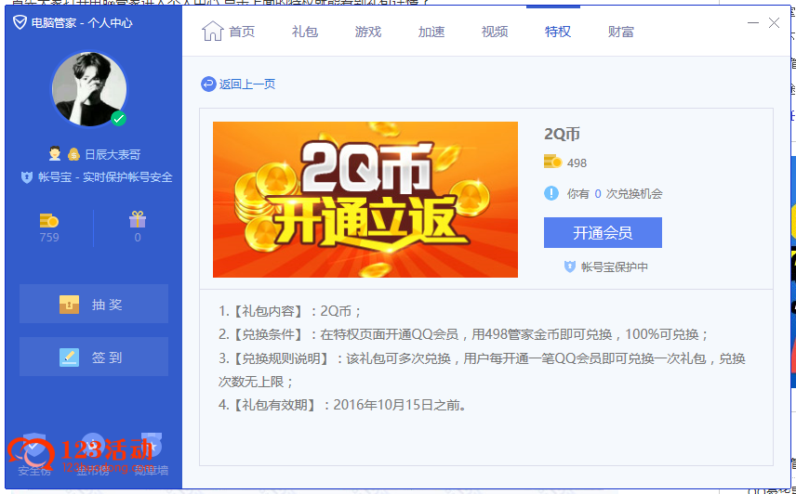This screenshot has width=796, height=494.
Task: Click the gift box icon in sidebar
Action: click(x=138, y=219)
